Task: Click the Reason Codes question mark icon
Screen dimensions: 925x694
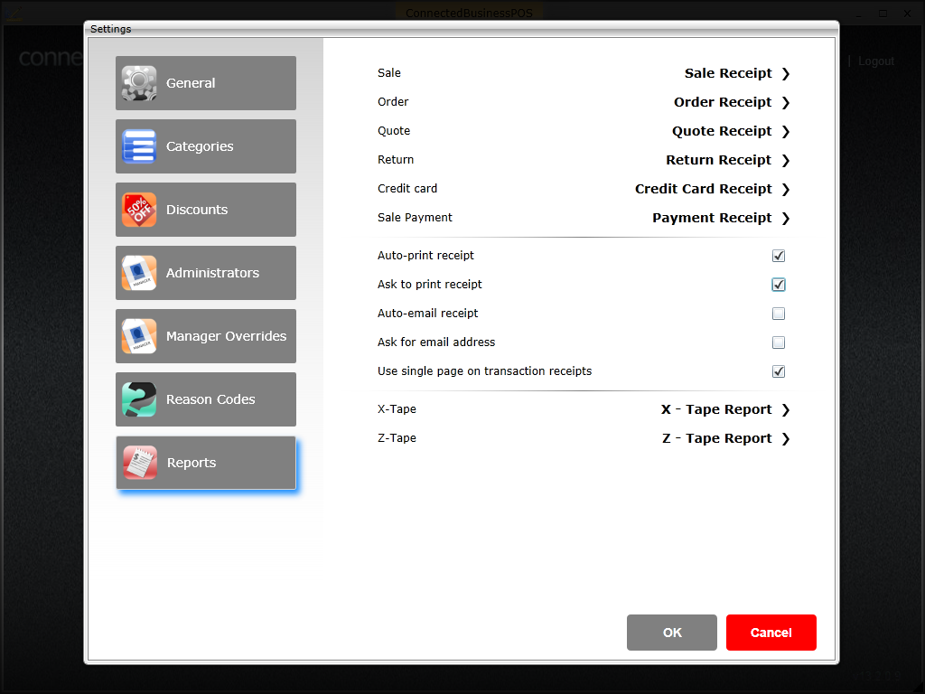Action: coord(139,399)
